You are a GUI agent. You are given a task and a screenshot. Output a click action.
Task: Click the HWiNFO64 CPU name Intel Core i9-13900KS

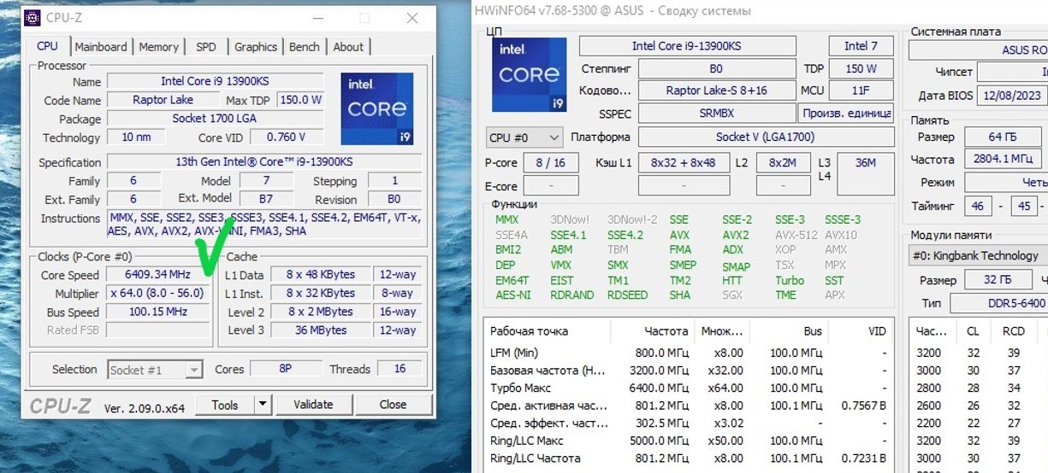687,46
